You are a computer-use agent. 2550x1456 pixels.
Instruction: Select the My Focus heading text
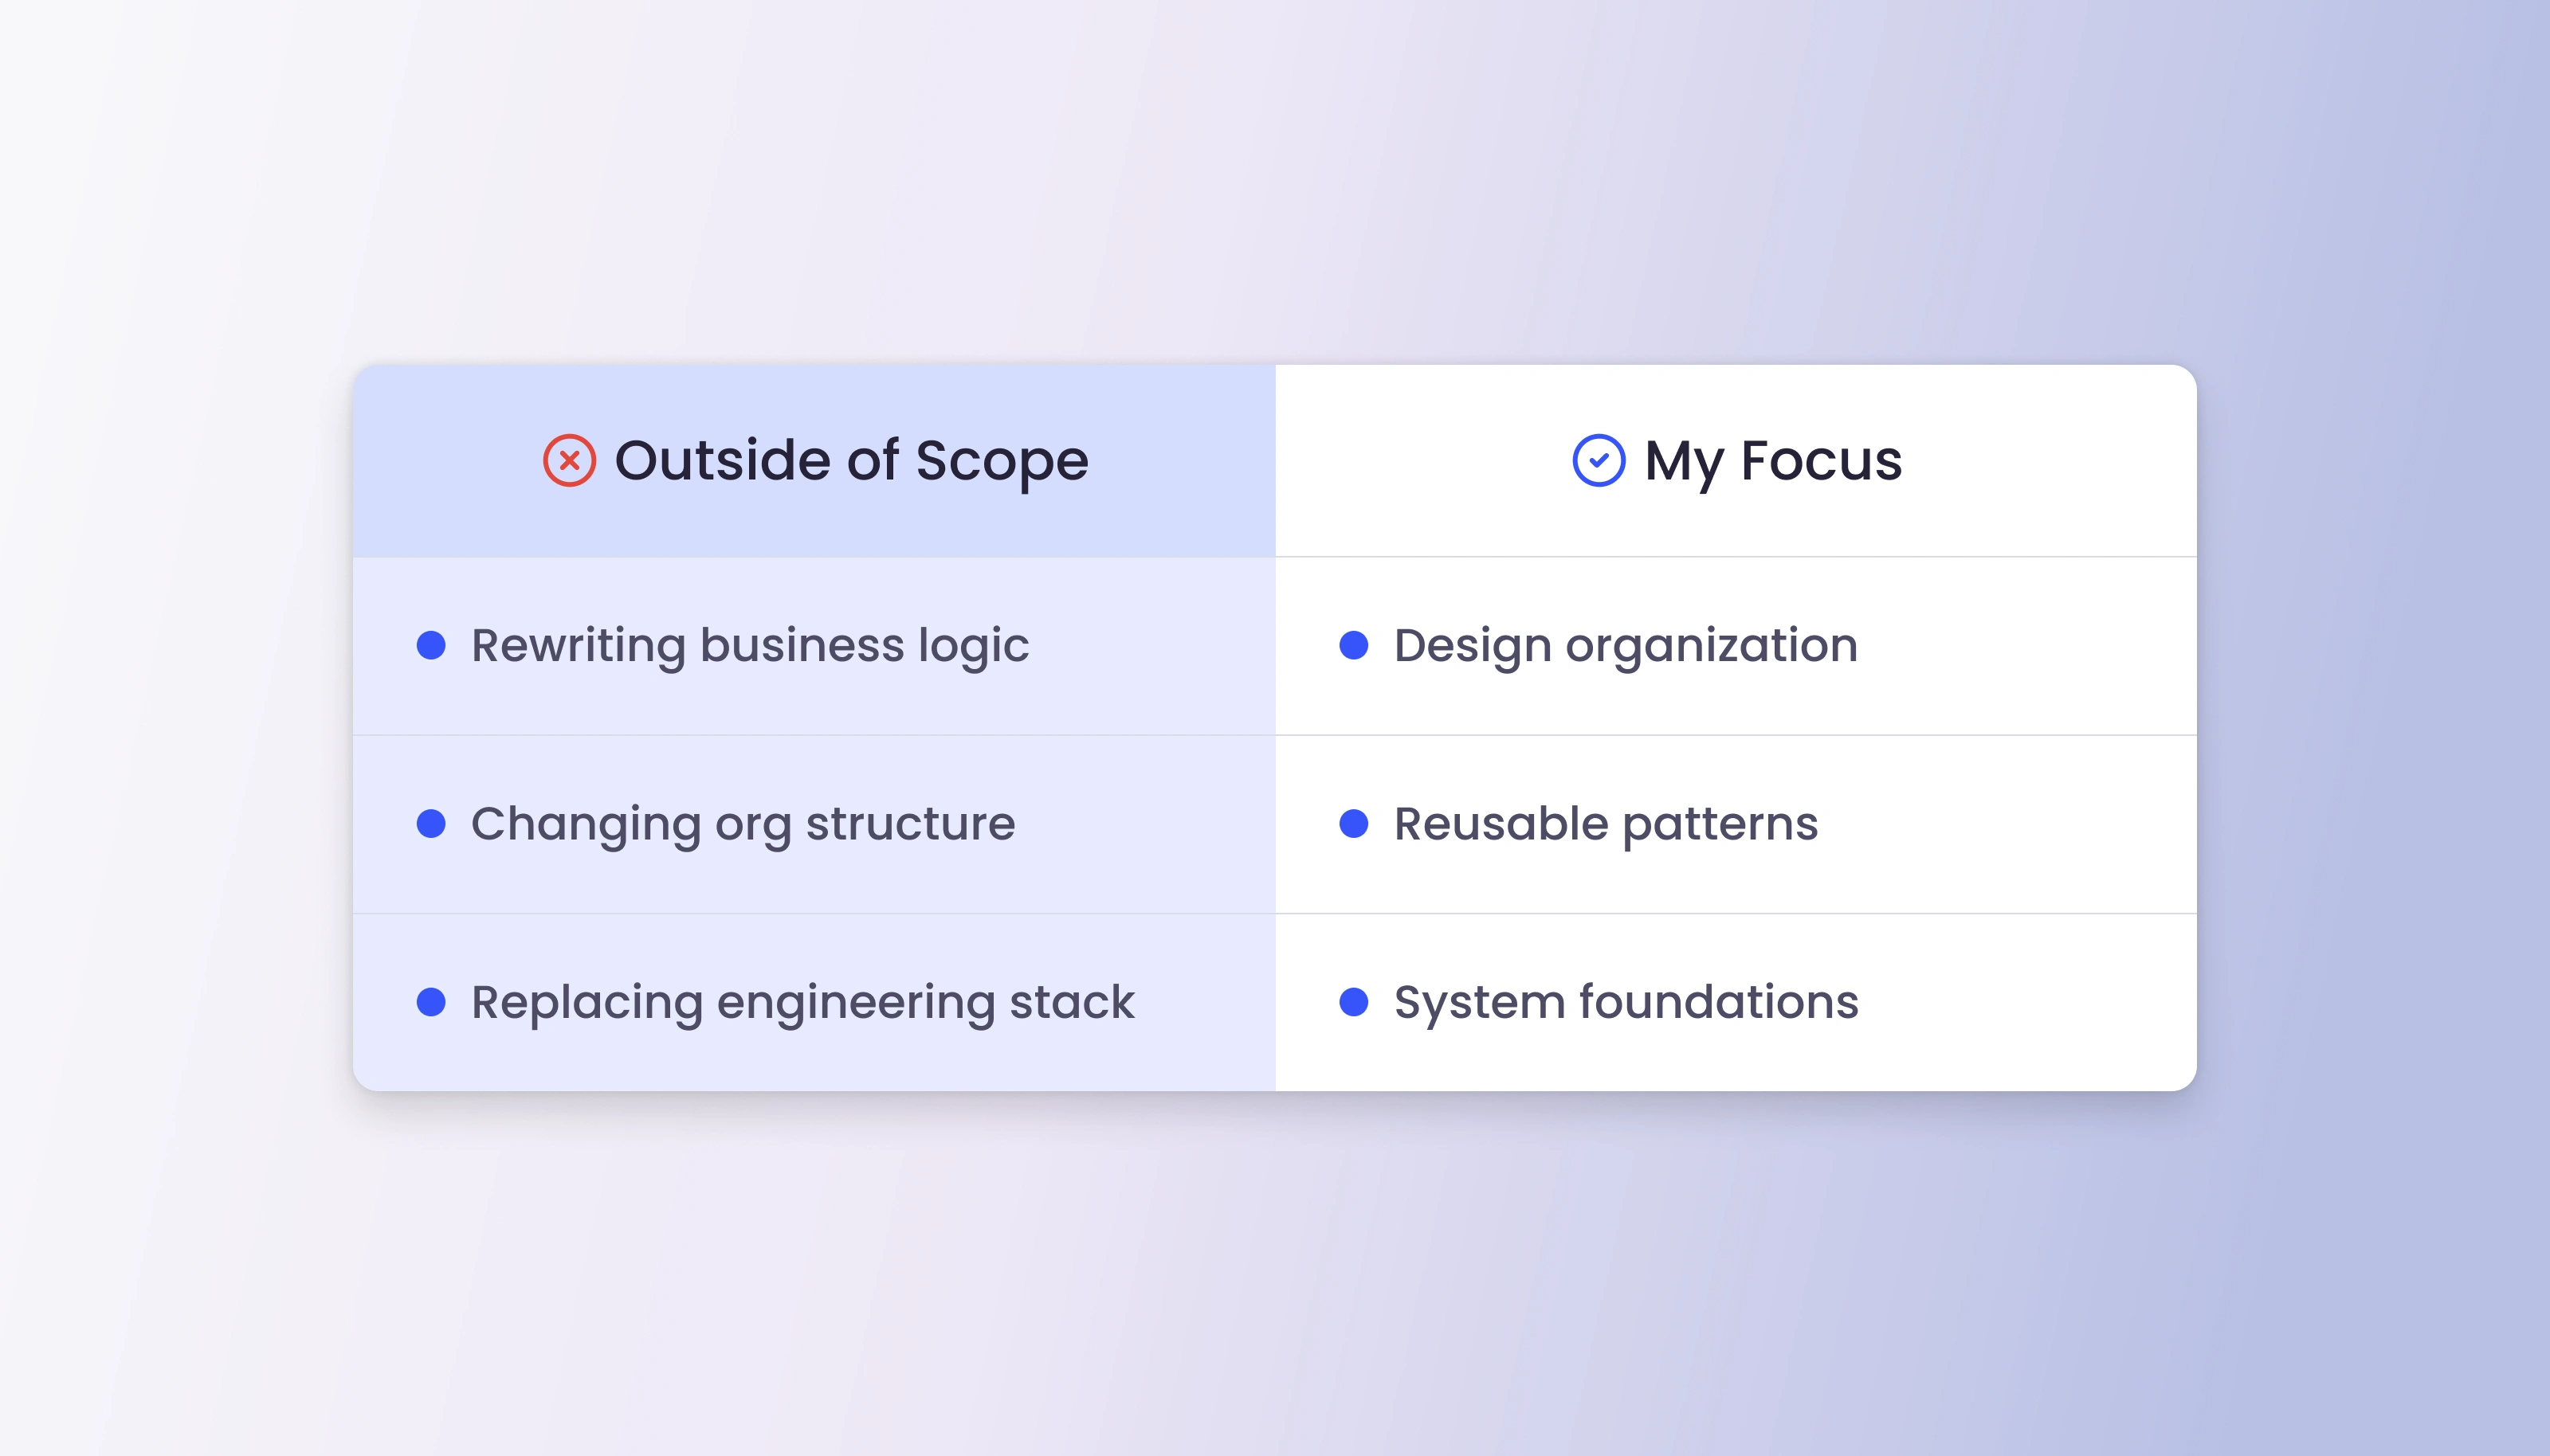(x=1773, y=461)
